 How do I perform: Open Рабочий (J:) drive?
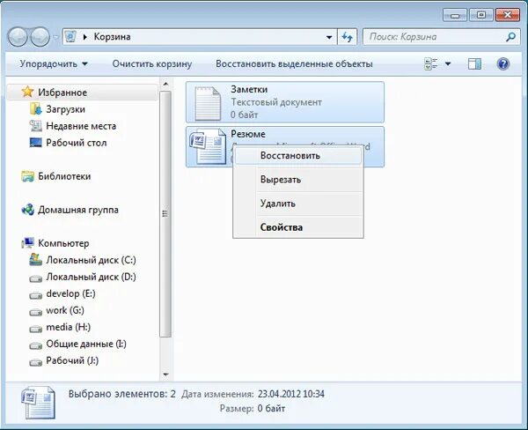[72, 360]
